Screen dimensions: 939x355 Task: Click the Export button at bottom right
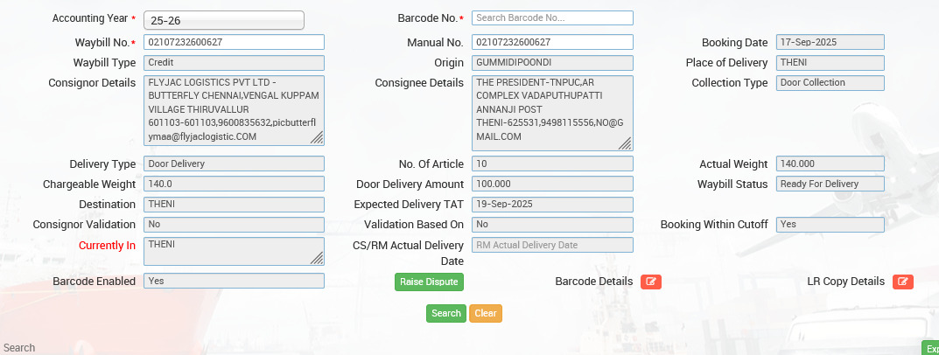tap(929, 348)
